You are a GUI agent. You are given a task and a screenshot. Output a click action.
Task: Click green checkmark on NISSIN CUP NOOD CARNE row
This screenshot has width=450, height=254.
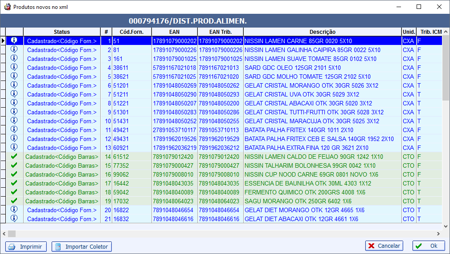[x=14, y=174]
